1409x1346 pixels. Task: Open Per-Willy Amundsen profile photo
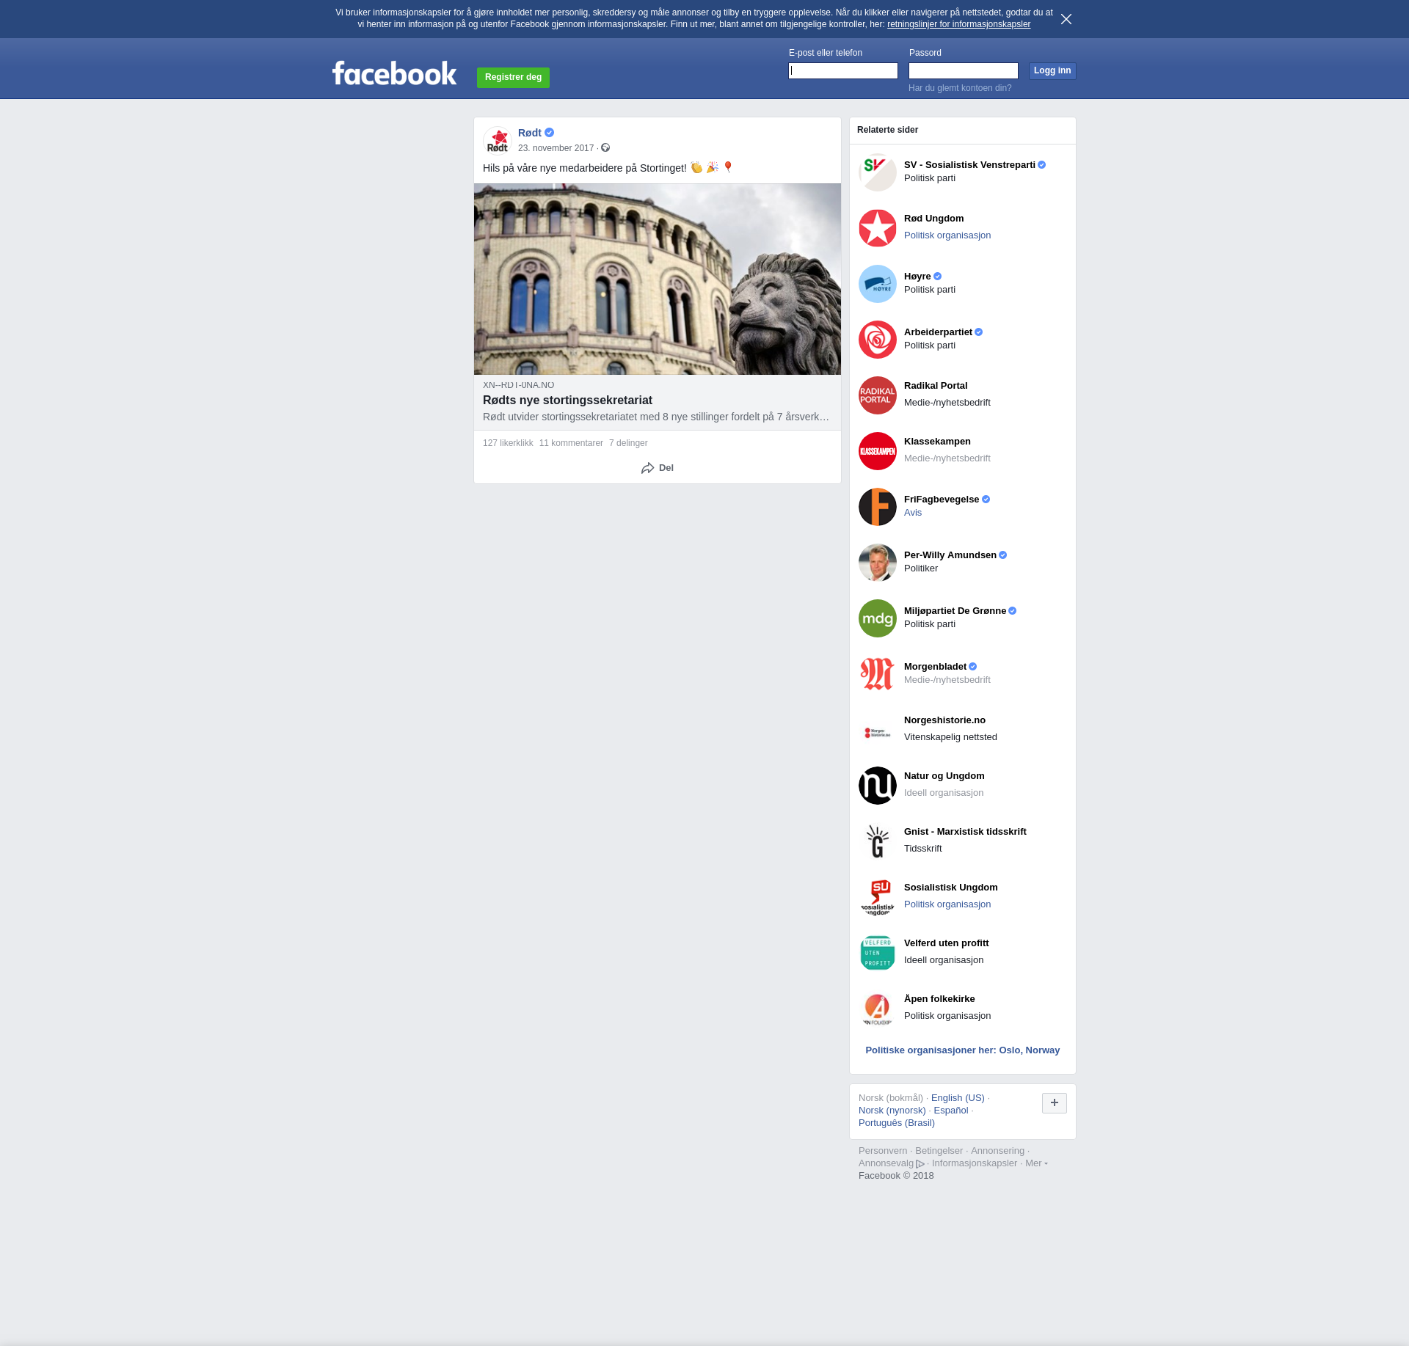(x=878, y=563)
